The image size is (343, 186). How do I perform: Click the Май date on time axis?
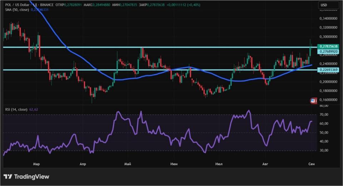click(128, 164)
